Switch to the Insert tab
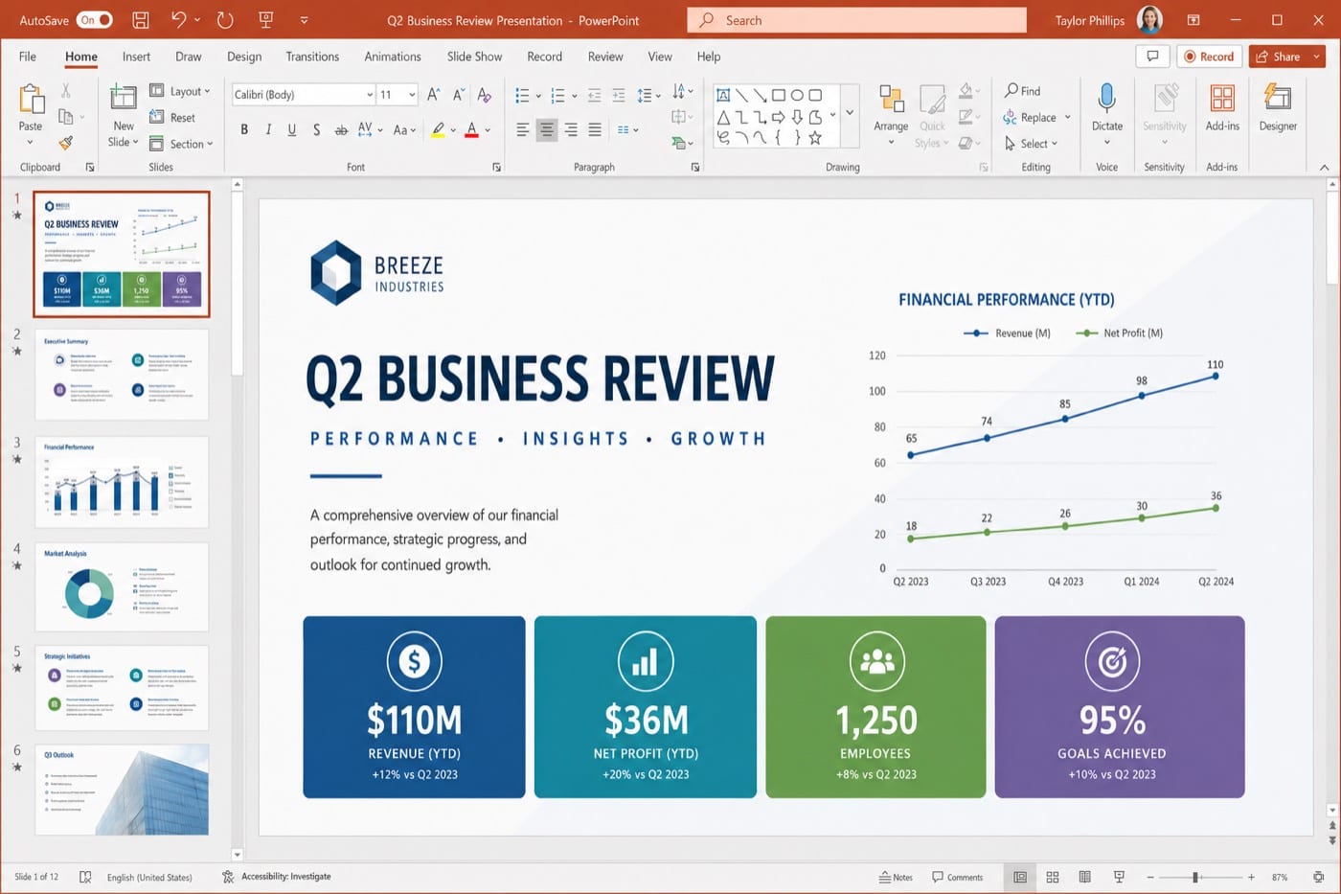Image resolution: width=1341 pixels, height=894 pixels. click(x=136, y=57)
